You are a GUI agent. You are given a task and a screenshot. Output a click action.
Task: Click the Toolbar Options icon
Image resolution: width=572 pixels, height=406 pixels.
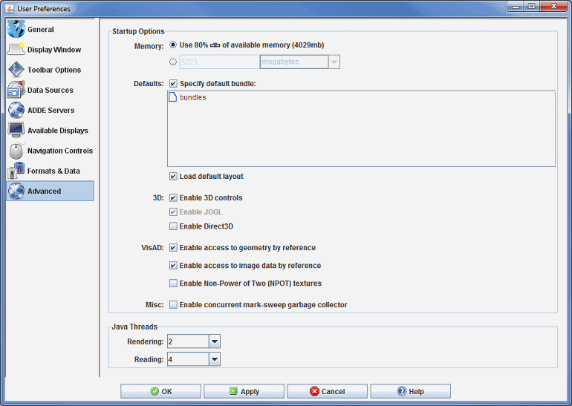[x=16, y=70]
